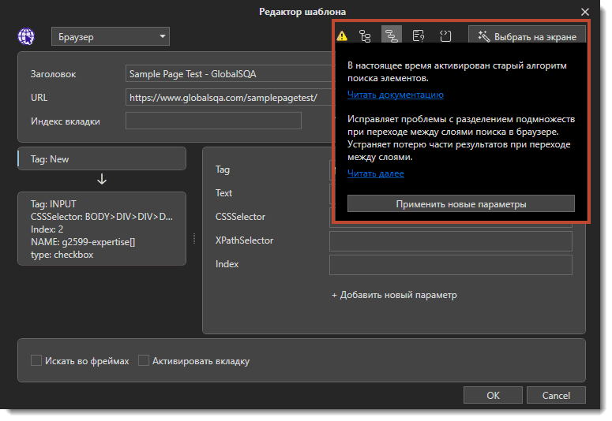
Task: Click the Выбрать на экране button
Action: coord(528,36)
